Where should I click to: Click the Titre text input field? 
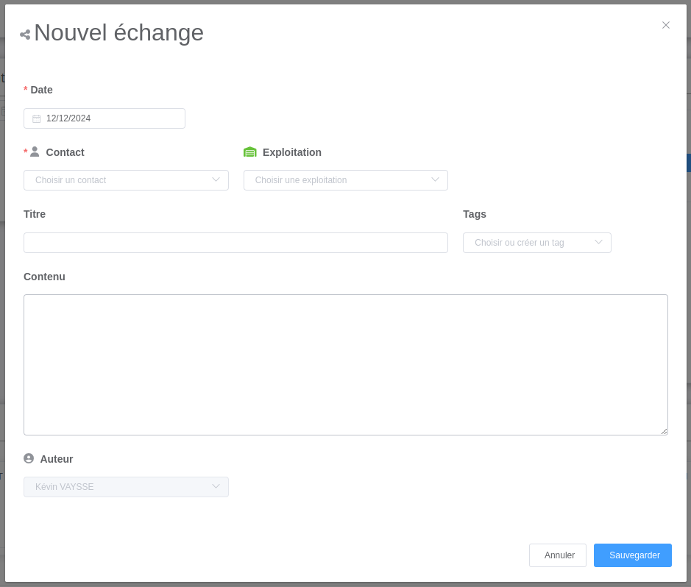pyautogui.click(x=235, y=242)
